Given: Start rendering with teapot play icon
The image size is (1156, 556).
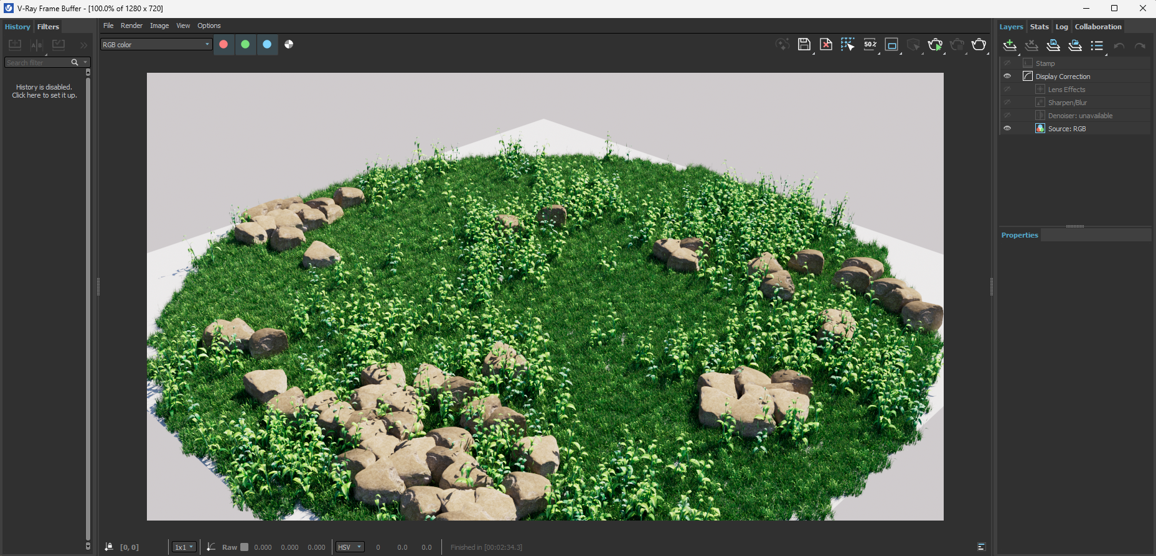Looking at the screenshot, I should pos(934,45).
